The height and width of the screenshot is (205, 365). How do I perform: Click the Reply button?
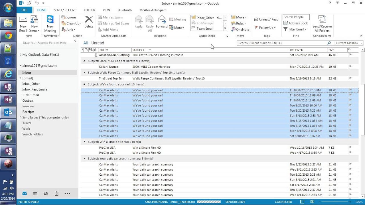pos(139,22)
